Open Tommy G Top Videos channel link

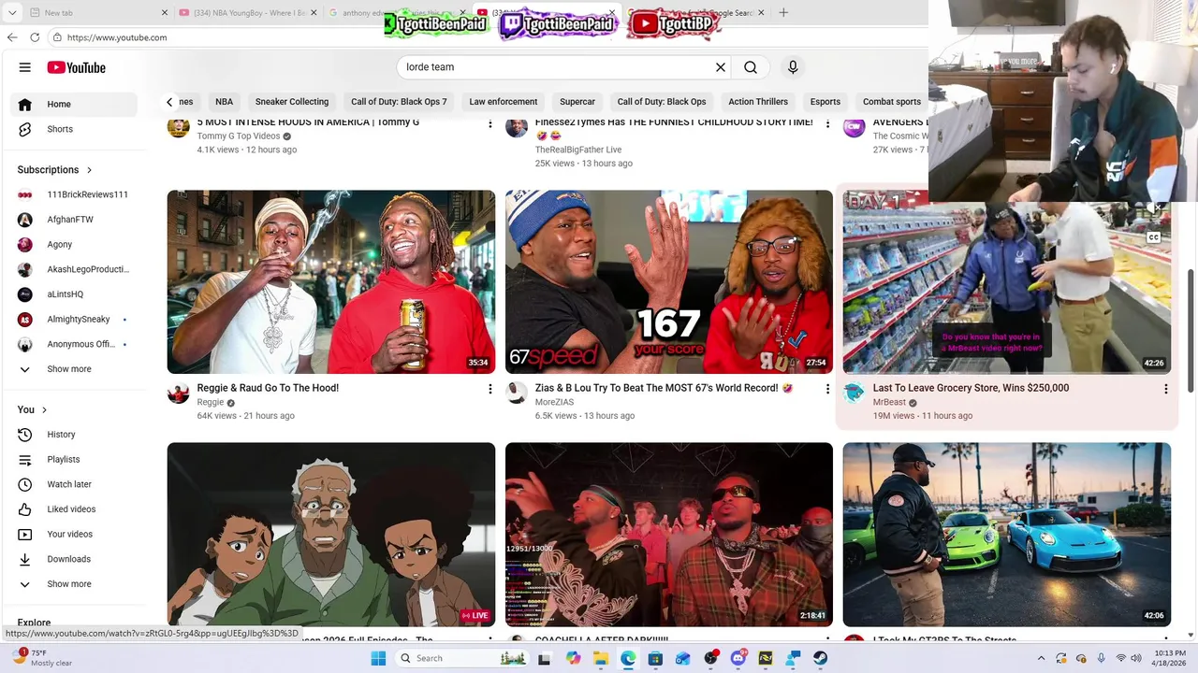(239, 136)
